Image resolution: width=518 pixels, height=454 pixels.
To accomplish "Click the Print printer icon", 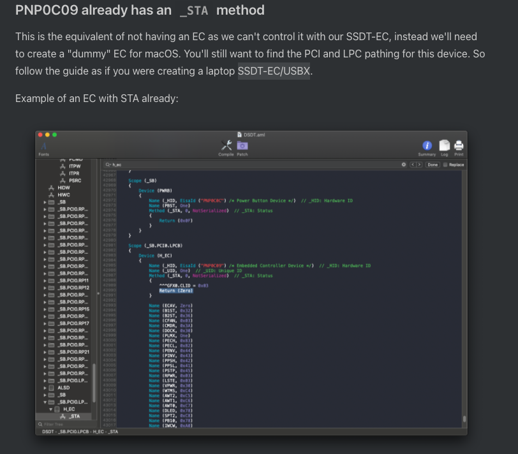I will coord(459,145).
